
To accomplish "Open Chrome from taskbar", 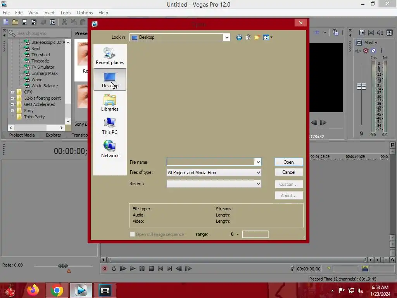I will [x=57, y=290].
